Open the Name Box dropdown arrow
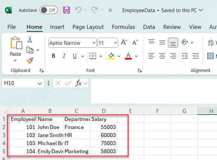The width and height of the screenshot is (217, 160). (40, 83)
